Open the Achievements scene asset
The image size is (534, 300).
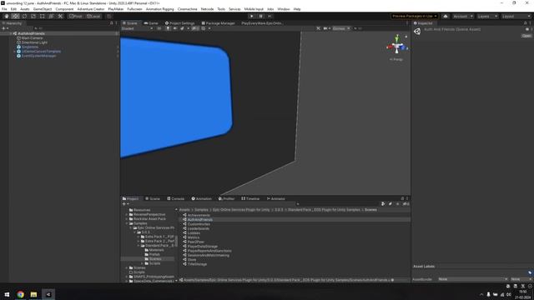[199, 215]
